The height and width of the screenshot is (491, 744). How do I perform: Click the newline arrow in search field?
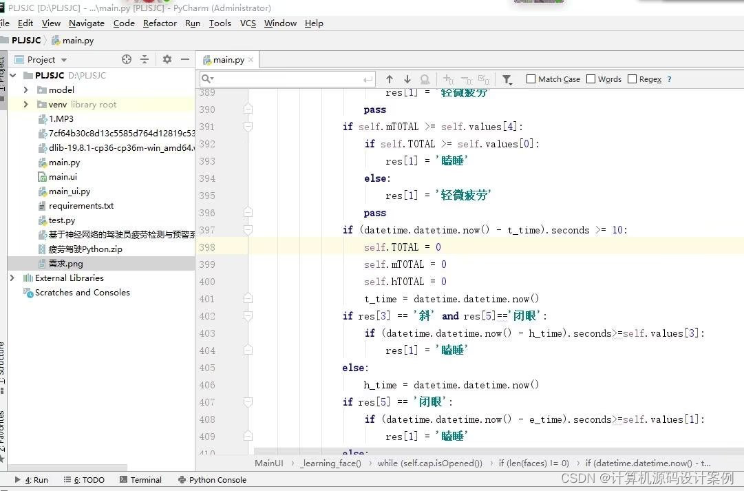tap(368, 79)
